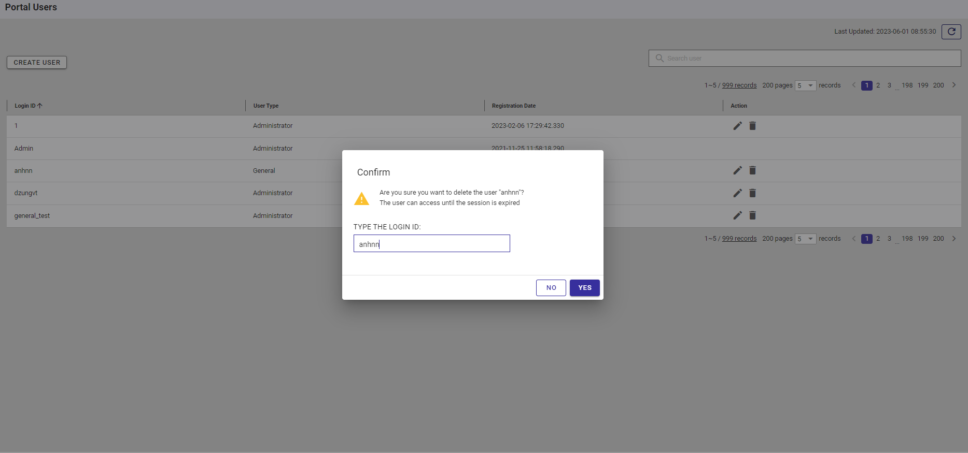Click the Search user input box
968x453 pixels.
pyautogui.click(x=805, y=59)
